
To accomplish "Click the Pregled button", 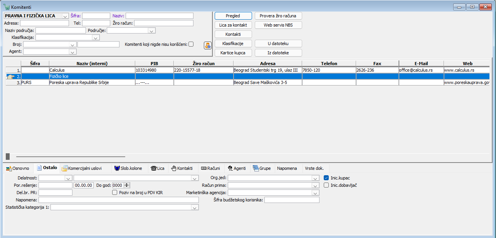I will (233, 16).
